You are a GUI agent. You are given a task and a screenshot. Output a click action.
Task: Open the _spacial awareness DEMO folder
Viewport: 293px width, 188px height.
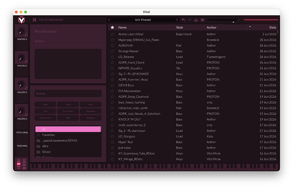pyautogui.click(x=68, y=141)
